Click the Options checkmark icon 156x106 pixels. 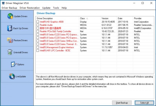click(14, 64)
